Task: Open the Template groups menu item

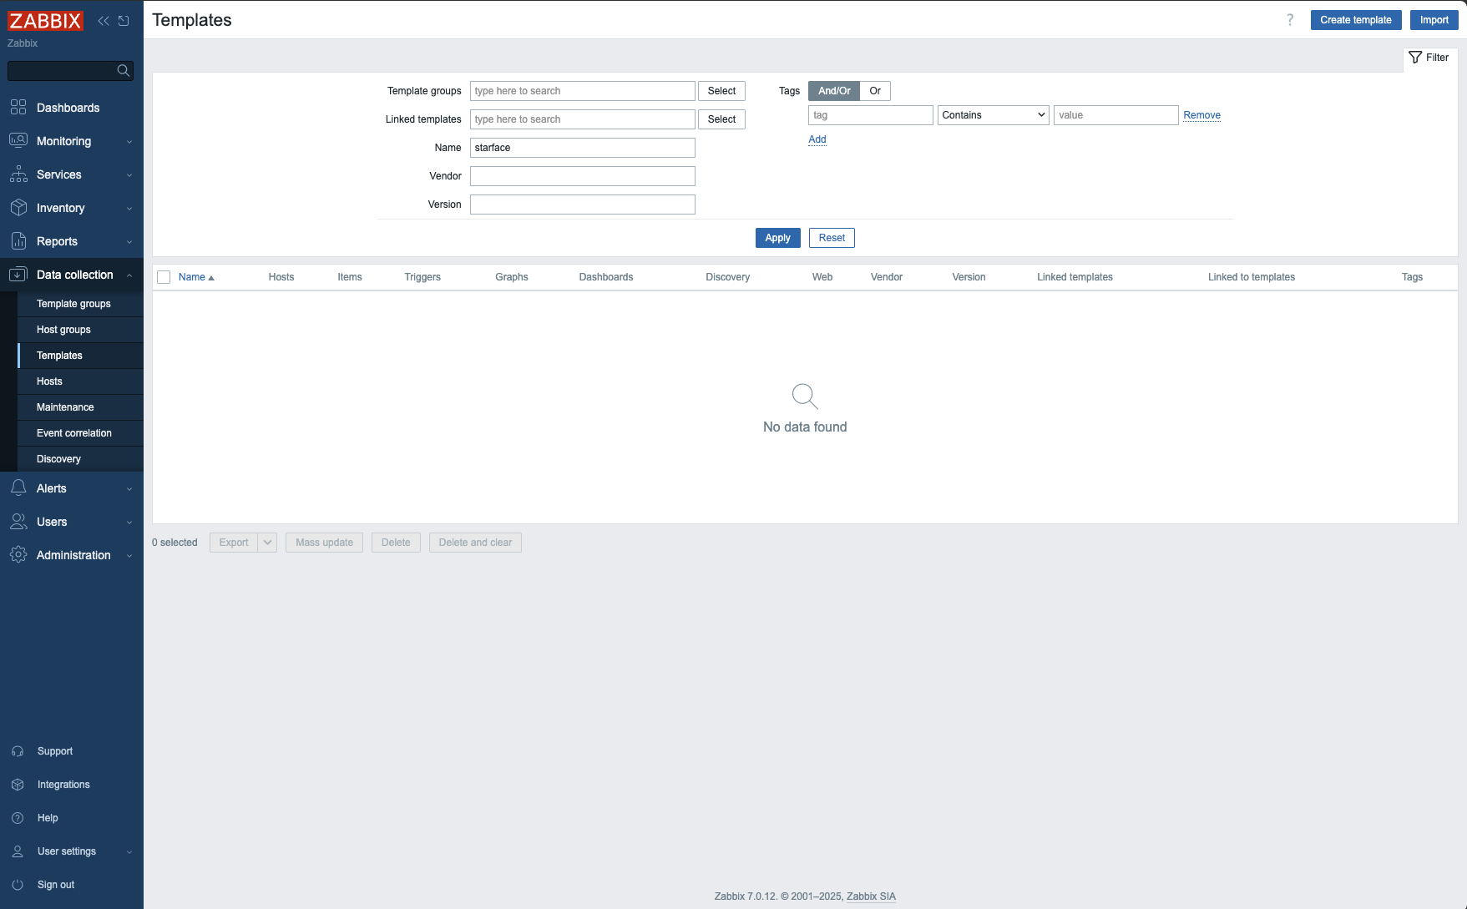Action: [x=73, y=304]
